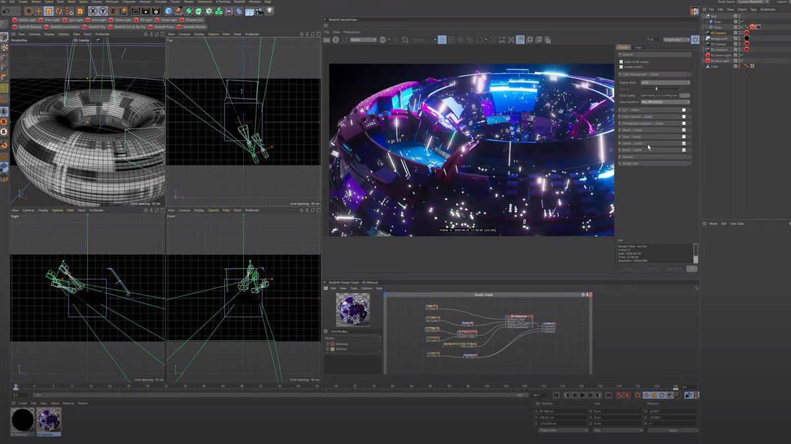Open the Object (Rel) coordinate dropdown

(564, 430)
